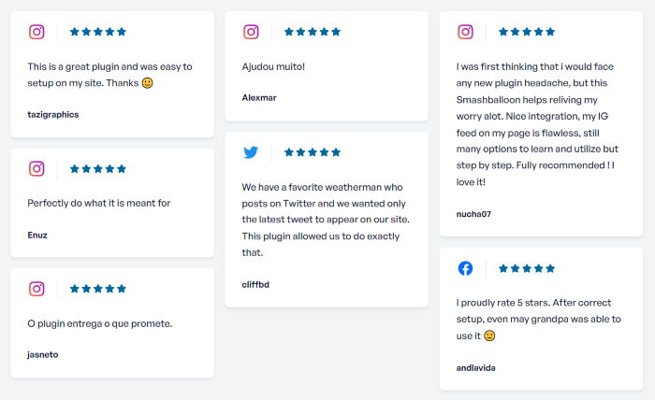
Task: Click Instagram icon on jasneto review
Action: [36, 289]
